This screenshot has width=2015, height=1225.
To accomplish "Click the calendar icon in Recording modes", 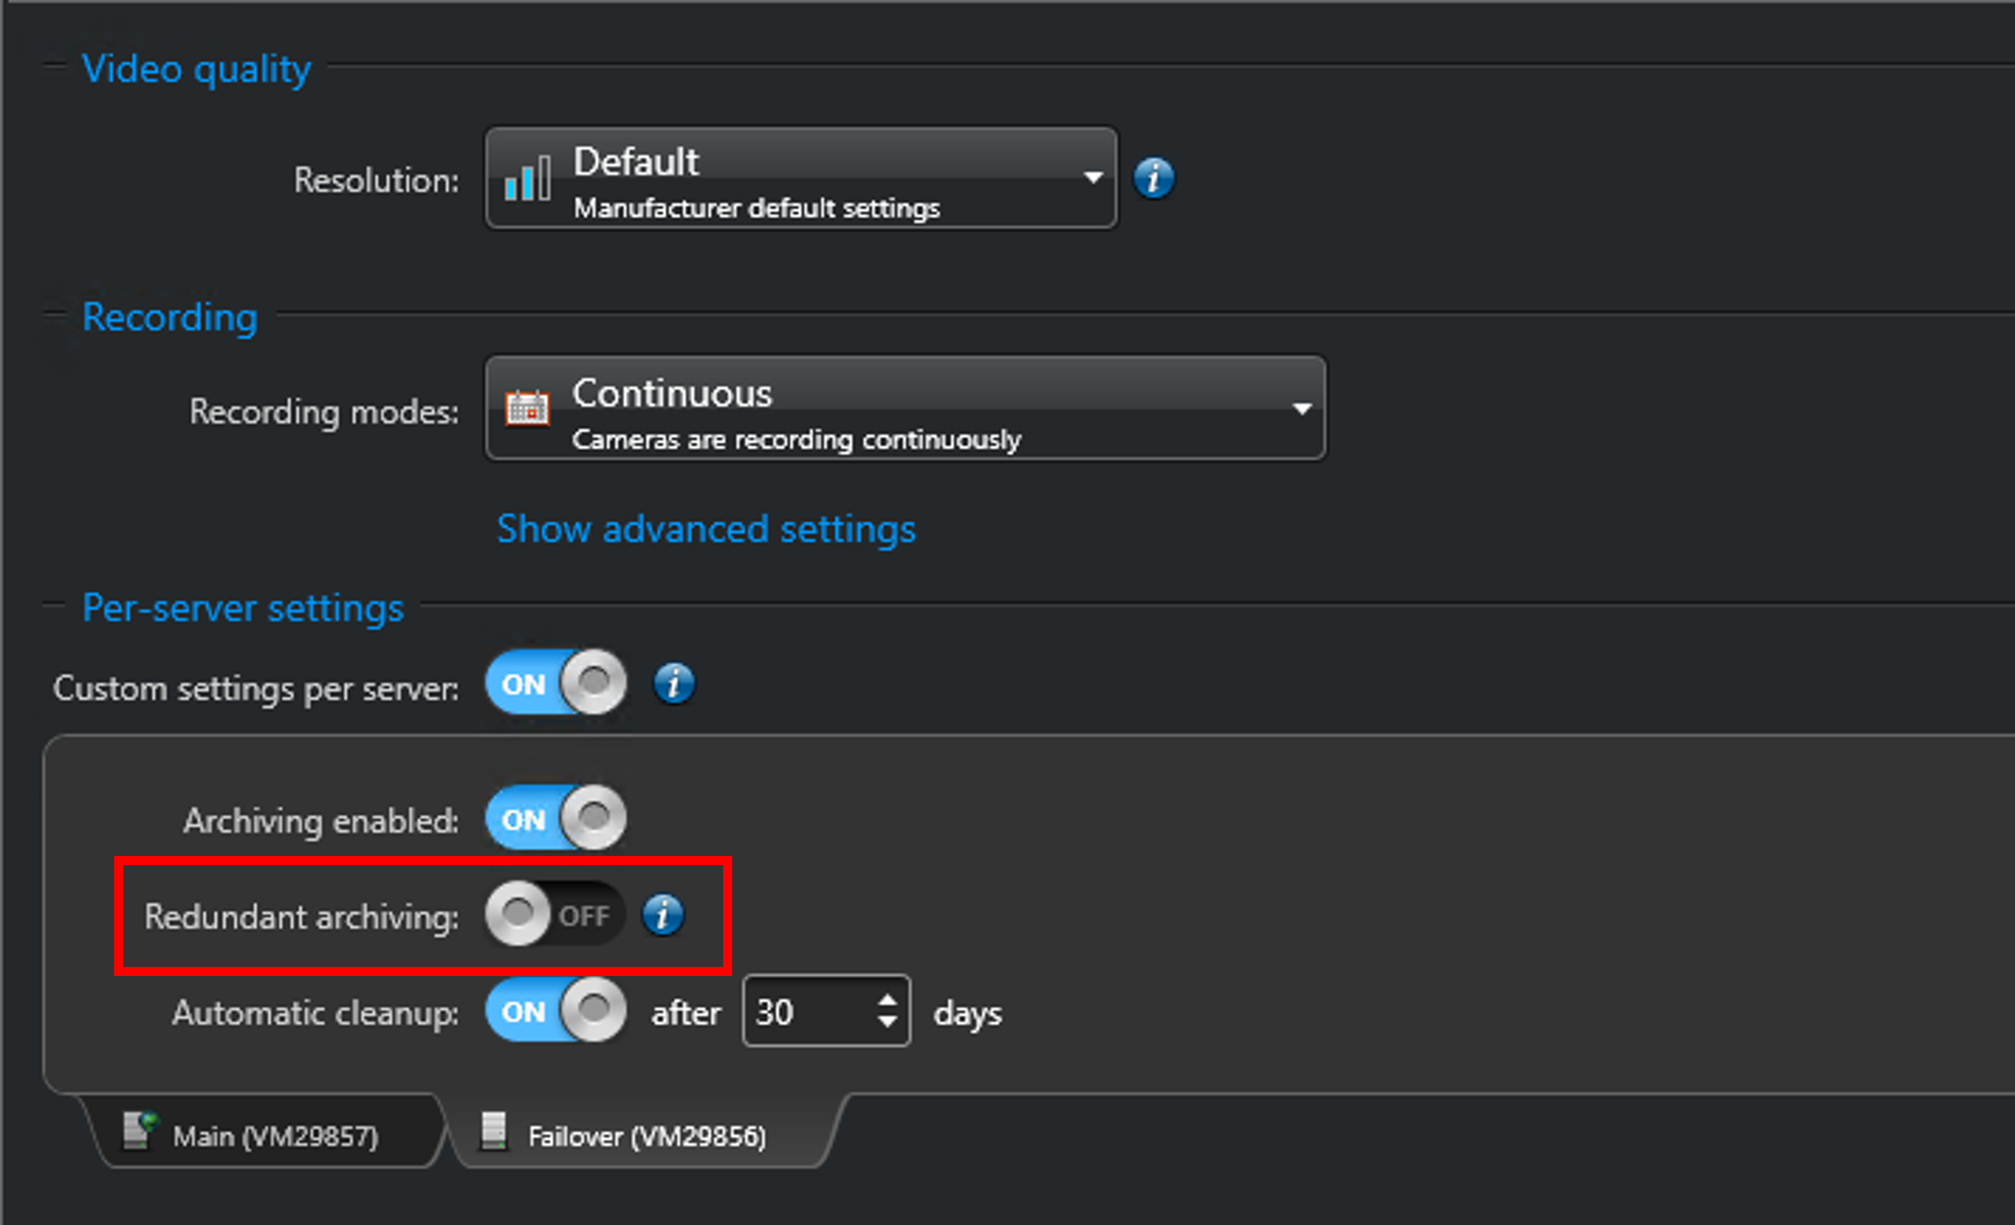I will click(x=527, y=407).
